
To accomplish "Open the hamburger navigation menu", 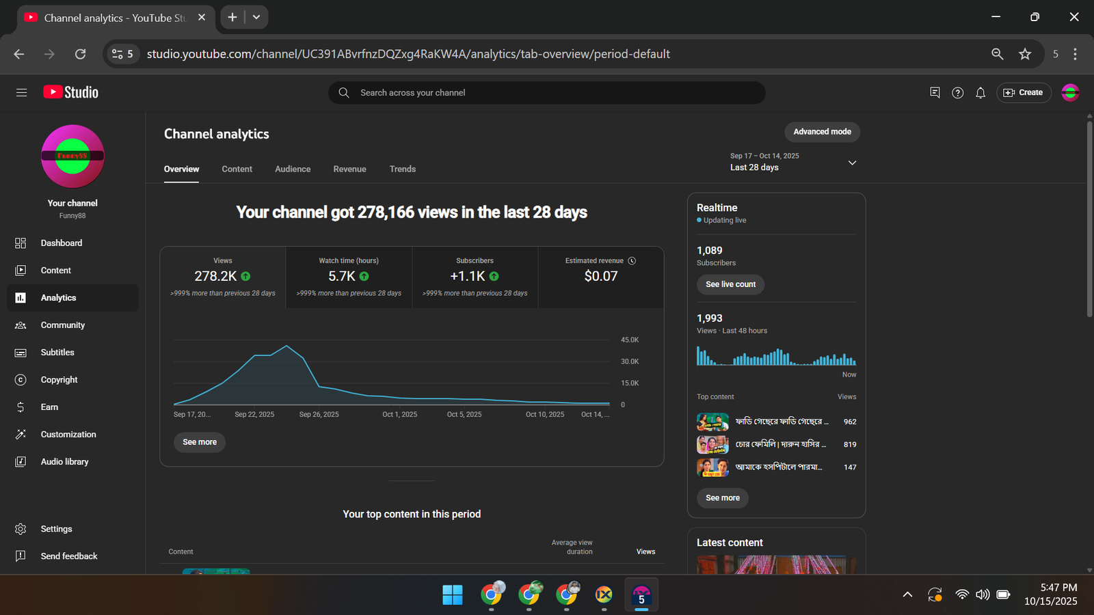I will point(21,92).
